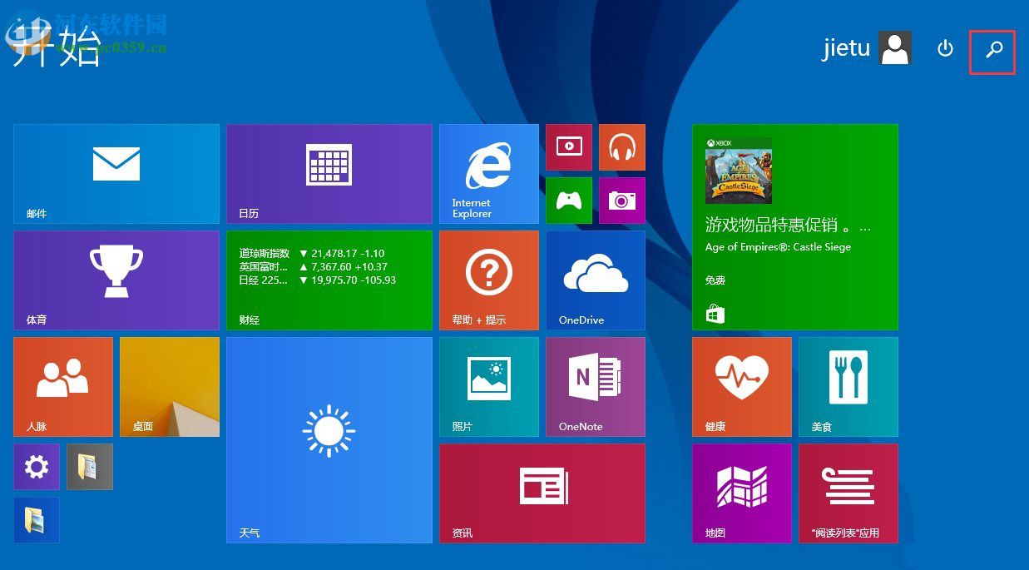
Task: Launch OneNote from the Start screen
Action: coord(595,386)
